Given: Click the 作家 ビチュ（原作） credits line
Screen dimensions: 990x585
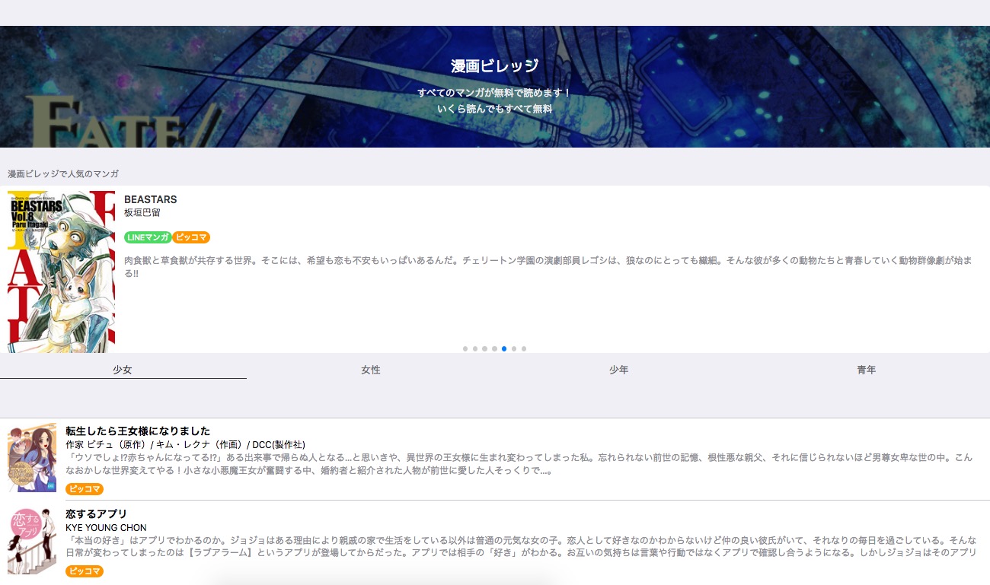Looking at the screenshot, I should pyautogui.click(x=185, y=444).
